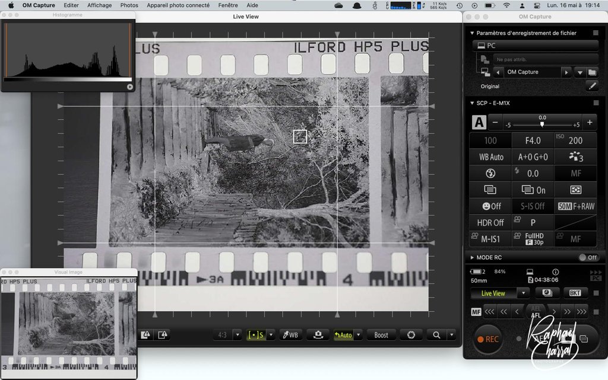Change the ISO 200 setting
Viewport: 608px width, 380px height.
pos(575,140)
